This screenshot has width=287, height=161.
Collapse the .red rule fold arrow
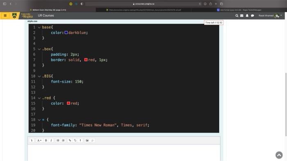tap(39, 98)
